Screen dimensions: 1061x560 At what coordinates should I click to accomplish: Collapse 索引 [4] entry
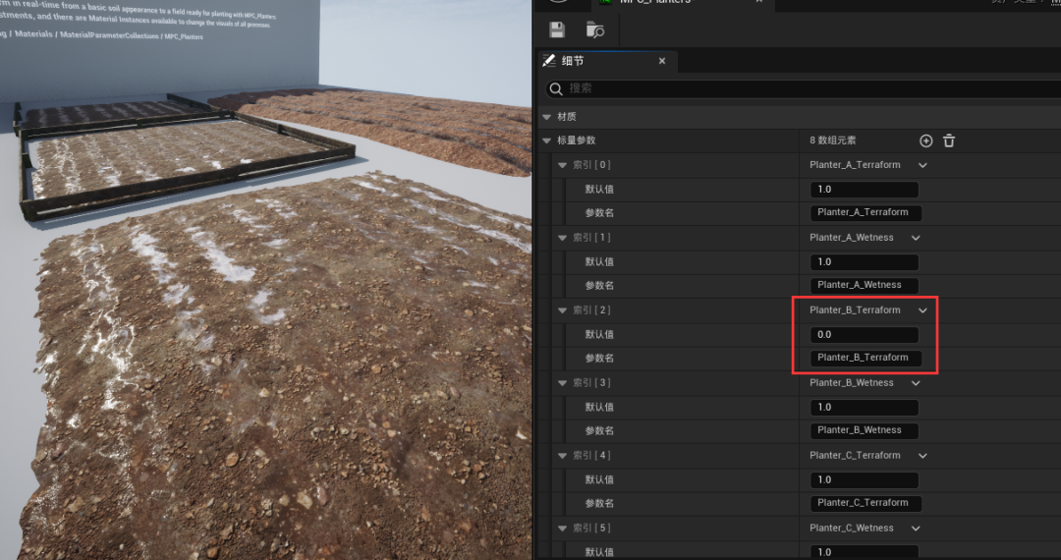point(562,456)
